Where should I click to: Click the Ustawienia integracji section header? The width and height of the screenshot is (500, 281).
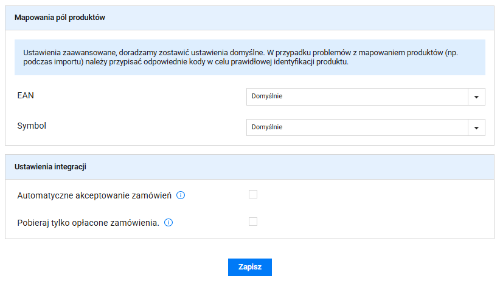50,167
